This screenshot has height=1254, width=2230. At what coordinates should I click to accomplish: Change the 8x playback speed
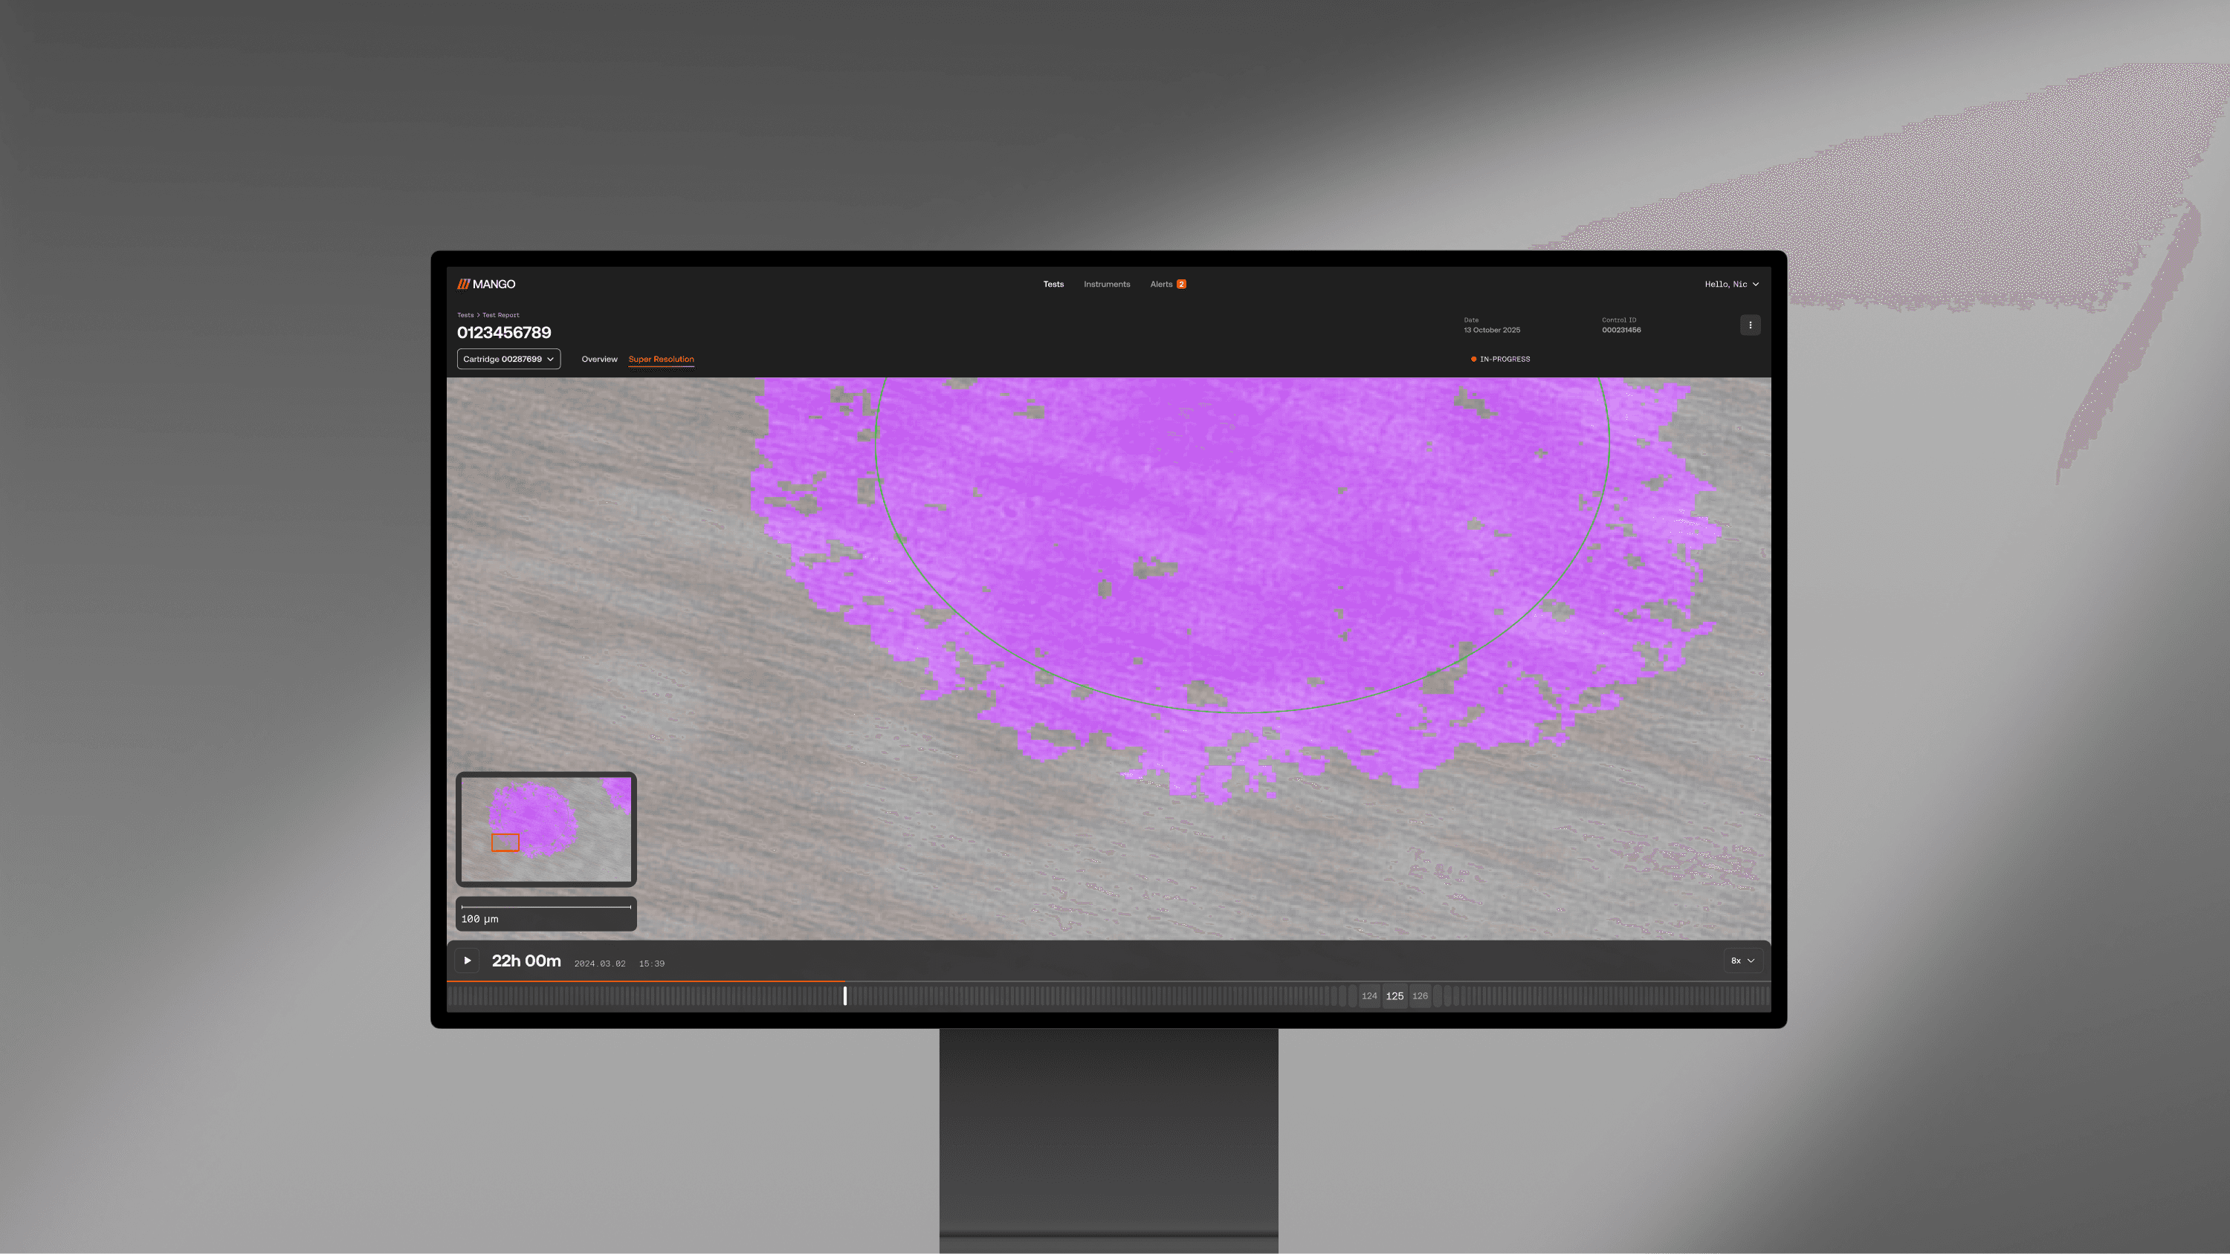tap(1742, 961)
